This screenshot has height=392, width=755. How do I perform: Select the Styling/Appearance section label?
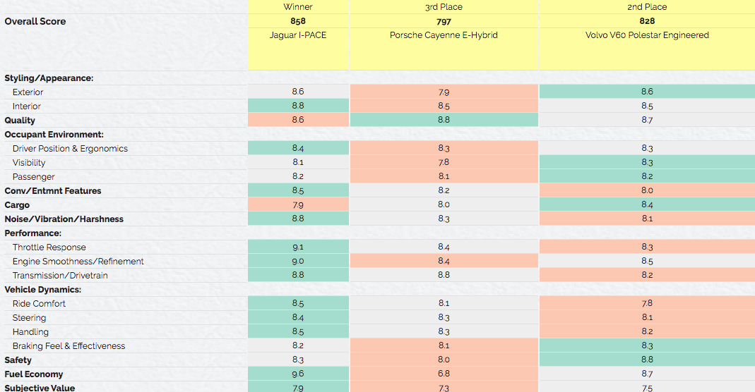click(x=49, y=78)
